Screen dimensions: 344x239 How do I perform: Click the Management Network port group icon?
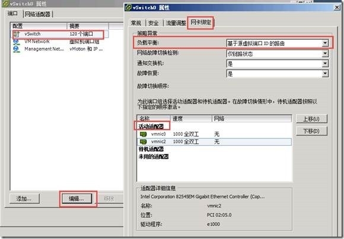17,49
